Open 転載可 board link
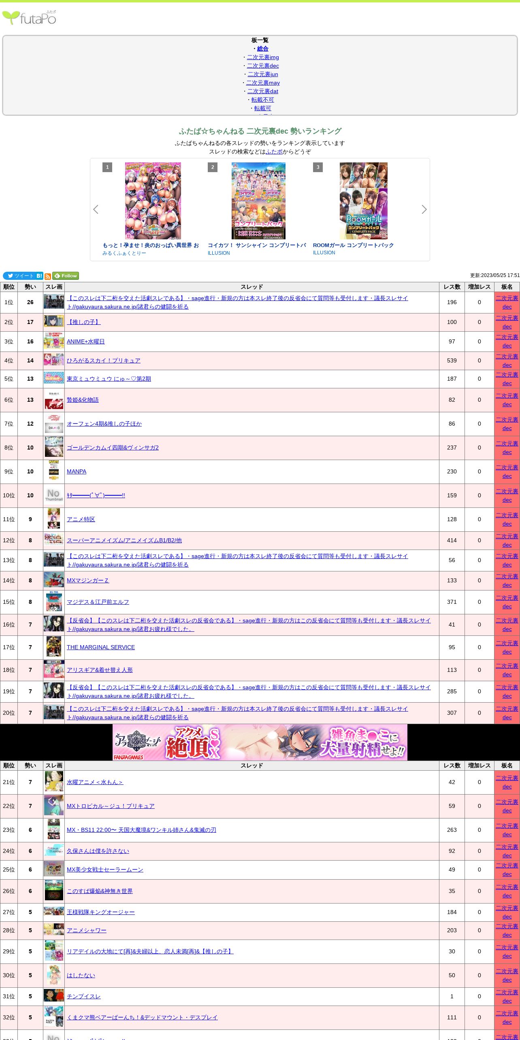 [x=263, y=108]
